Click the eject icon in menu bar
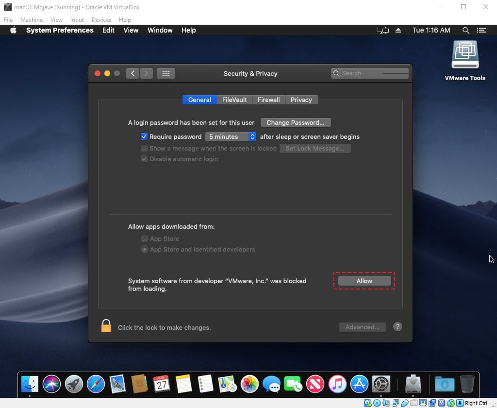This screenshot has width=497, height=408. 398,30
